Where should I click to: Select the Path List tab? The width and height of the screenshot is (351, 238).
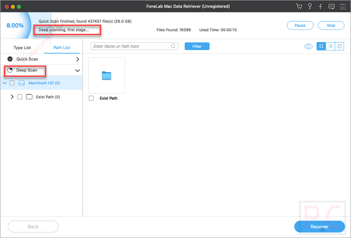coord(62,47)
